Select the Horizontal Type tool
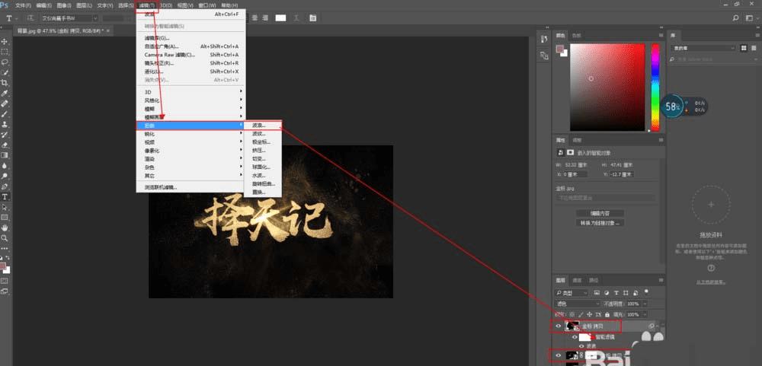The height and width of the screenshot is (366, 762). point(5,196)
